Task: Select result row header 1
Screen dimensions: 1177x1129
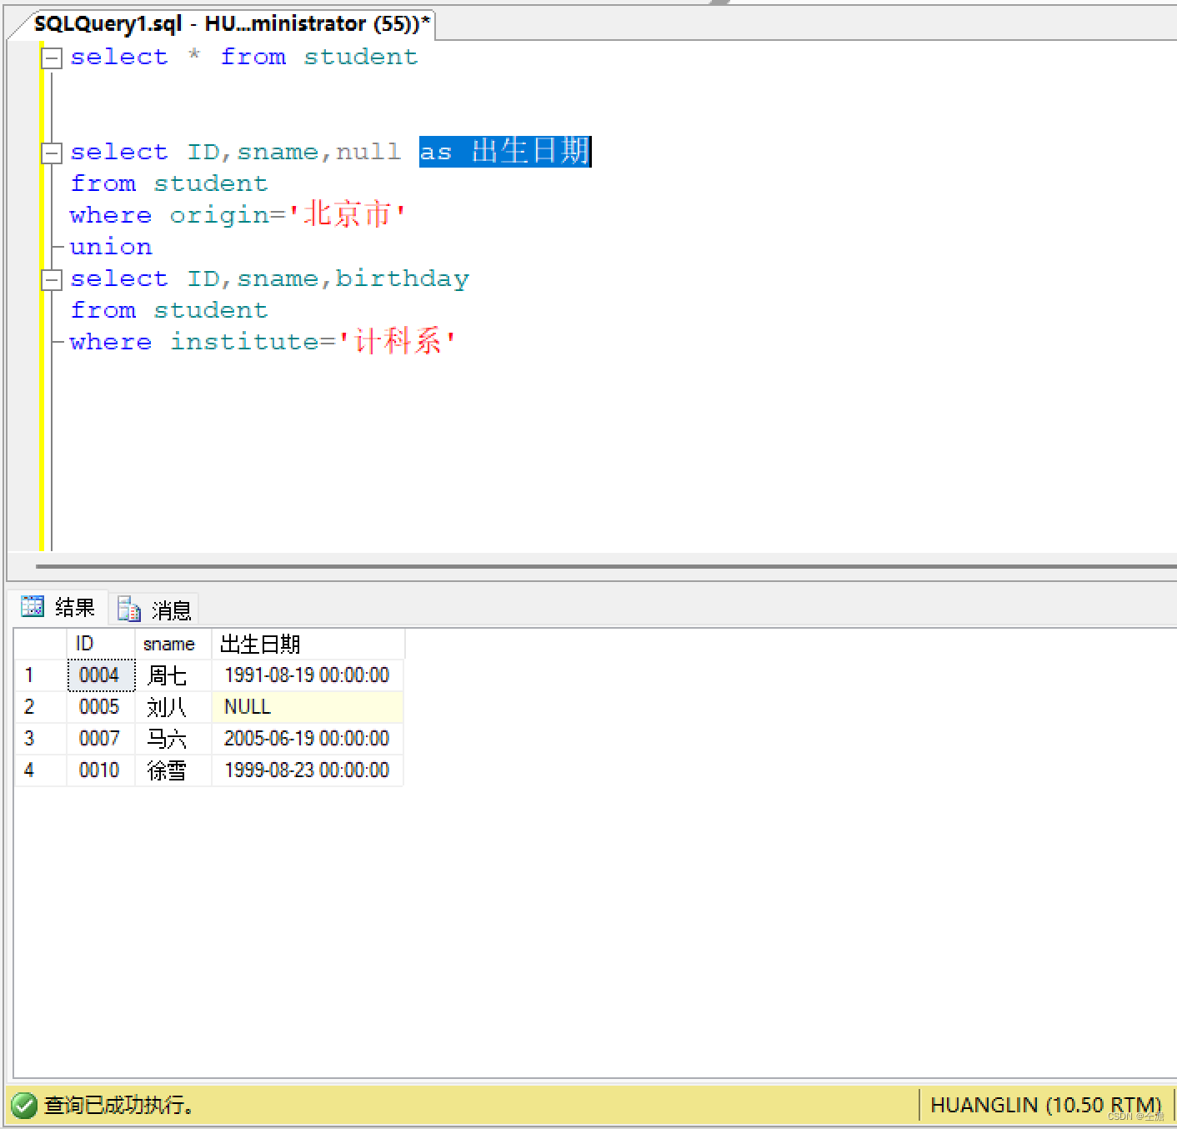Action: click(x=41, y=675)
